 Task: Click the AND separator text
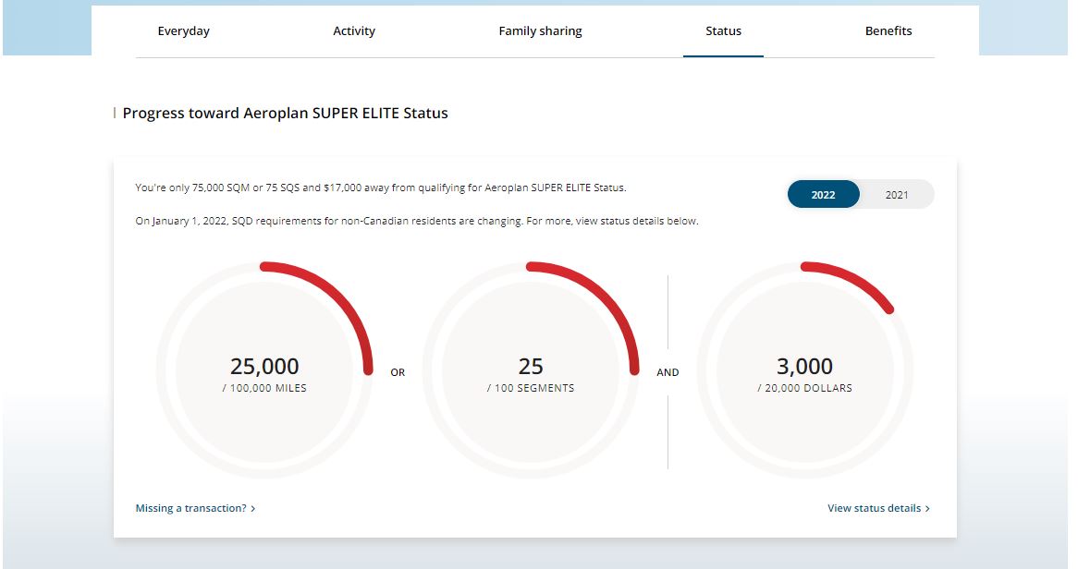668,372
